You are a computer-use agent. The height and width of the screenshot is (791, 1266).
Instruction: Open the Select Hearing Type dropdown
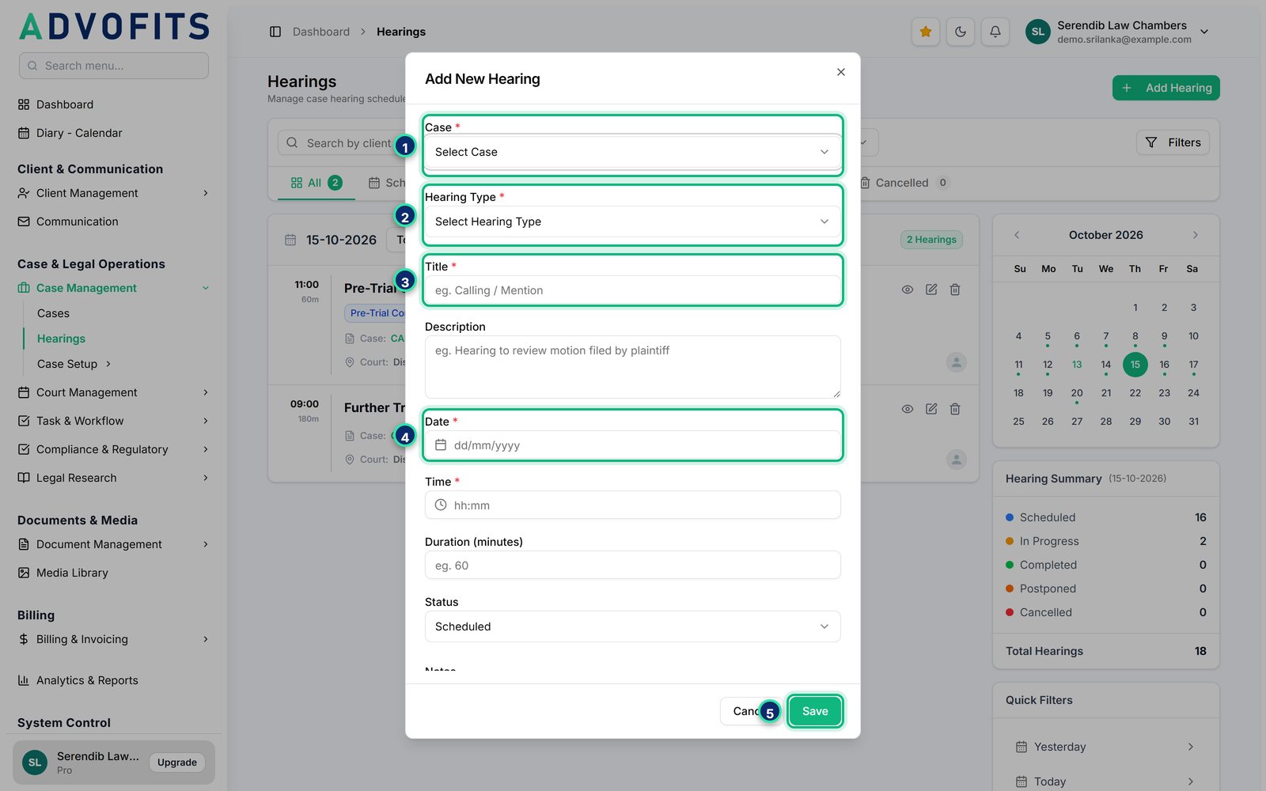click(632, 221)
